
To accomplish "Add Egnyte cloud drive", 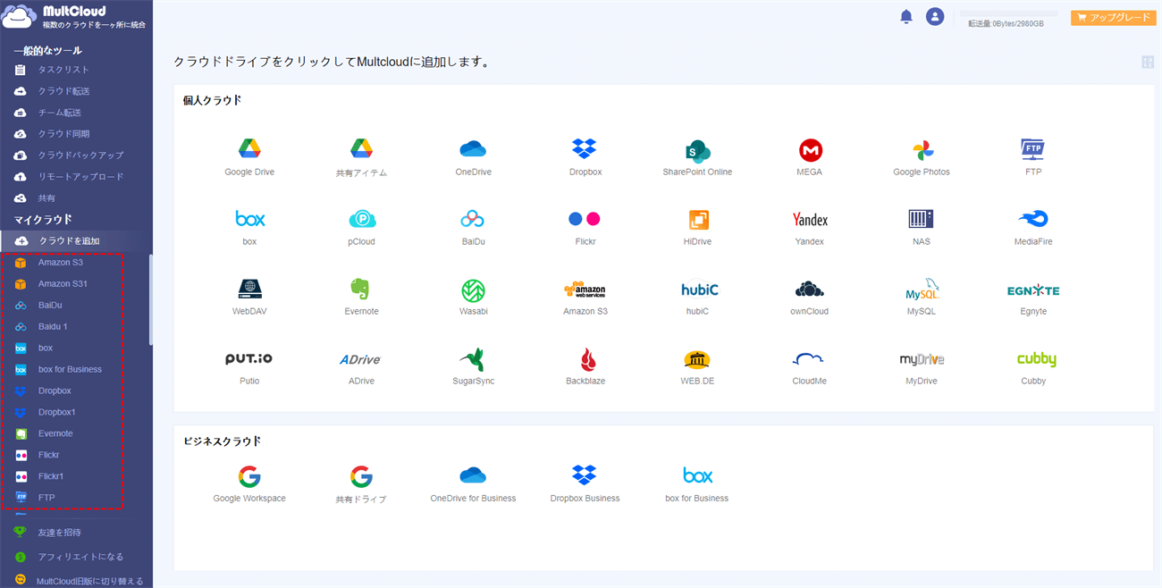I will tap(1033, 290).
